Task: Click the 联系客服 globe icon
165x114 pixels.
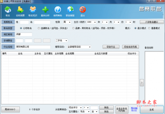Action: [70, 10]
